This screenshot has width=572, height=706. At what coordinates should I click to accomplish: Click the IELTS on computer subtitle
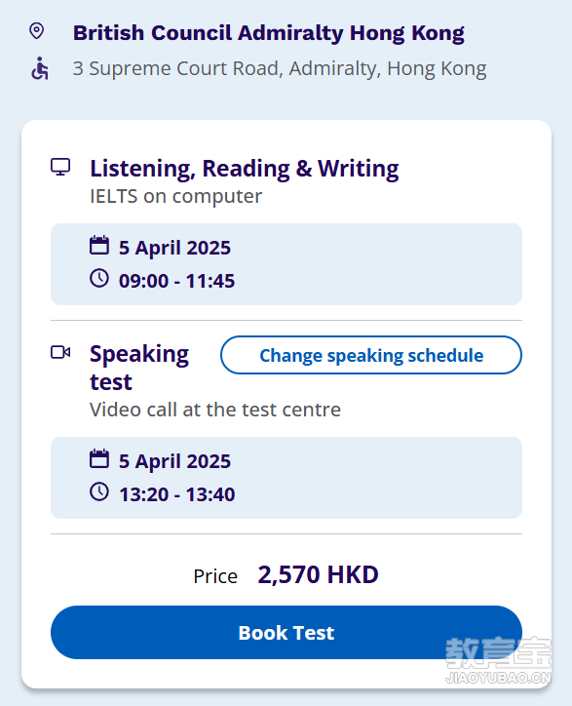[176, 196]
